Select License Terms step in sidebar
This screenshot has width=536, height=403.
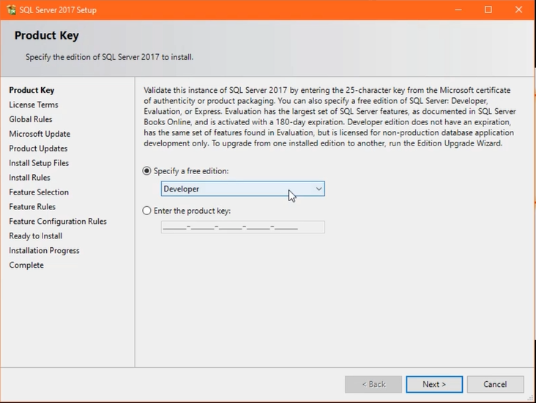point(34,105)
